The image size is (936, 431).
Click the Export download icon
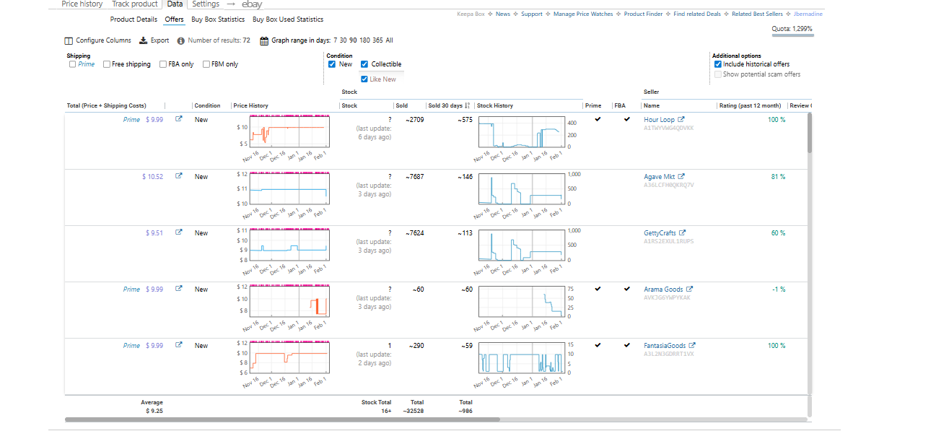(x=143, y=41)
